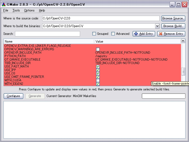
Task: Open the build binaries path dropdown arrow
Action: [157, 26]
